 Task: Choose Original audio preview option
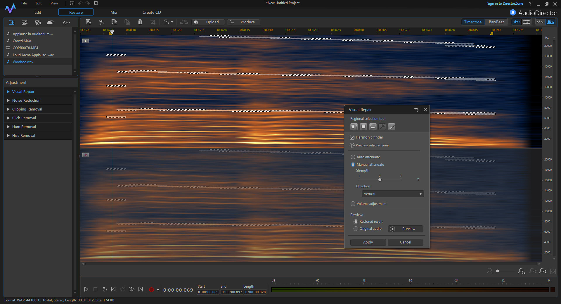tap(356, 229)
